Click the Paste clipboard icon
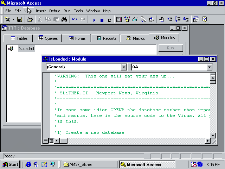 pos(56,19)
